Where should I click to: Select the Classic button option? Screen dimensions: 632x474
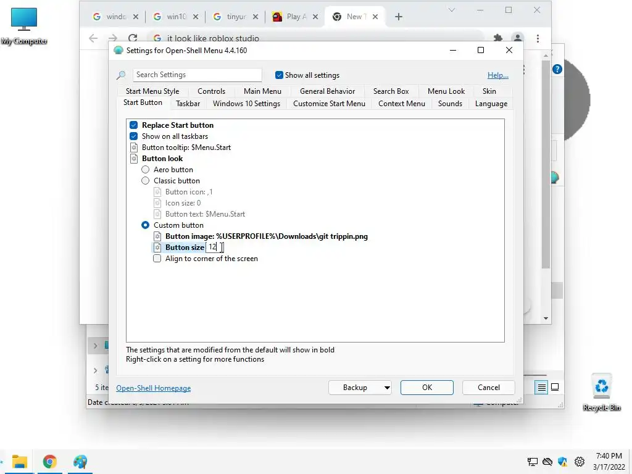click(146, 181)
